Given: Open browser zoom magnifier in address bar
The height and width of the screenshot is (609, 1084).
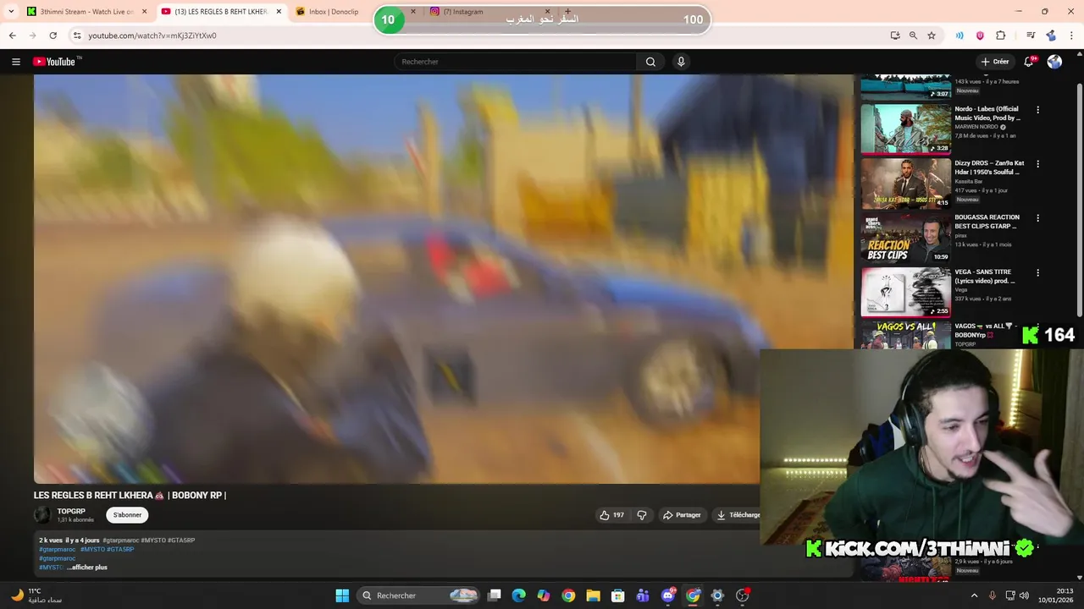Looking at the screenshot, I should [913, 36].
